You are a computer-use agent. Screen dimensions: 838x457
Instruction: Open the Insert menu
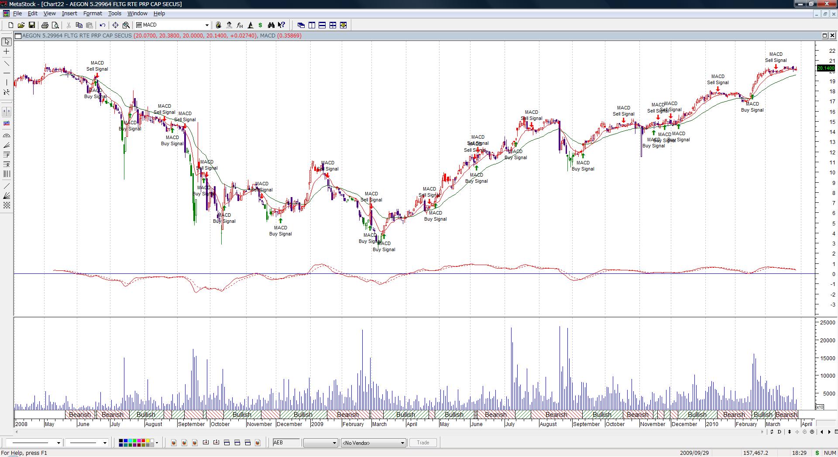(69, 14)
